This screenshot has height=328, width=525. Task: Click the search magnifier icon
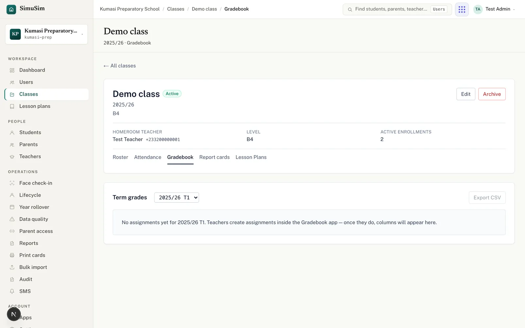tap(350, 10)
